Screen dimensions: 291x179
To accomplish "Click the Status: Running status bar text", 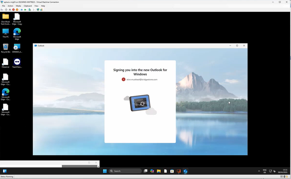I will click(x=7, y=177).
